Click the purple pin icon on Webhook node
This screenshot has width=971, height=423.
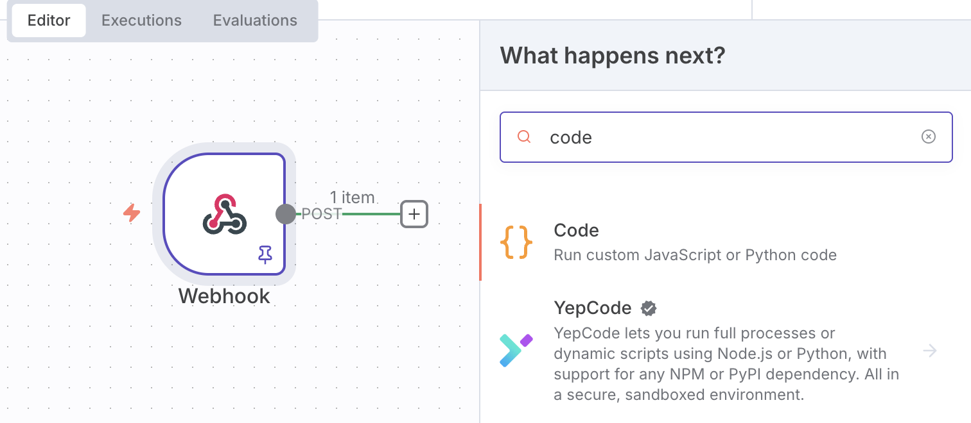265,255
